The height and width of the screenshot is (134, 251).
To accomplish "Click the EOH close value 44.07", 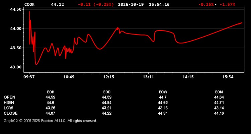I will (51, 113).
